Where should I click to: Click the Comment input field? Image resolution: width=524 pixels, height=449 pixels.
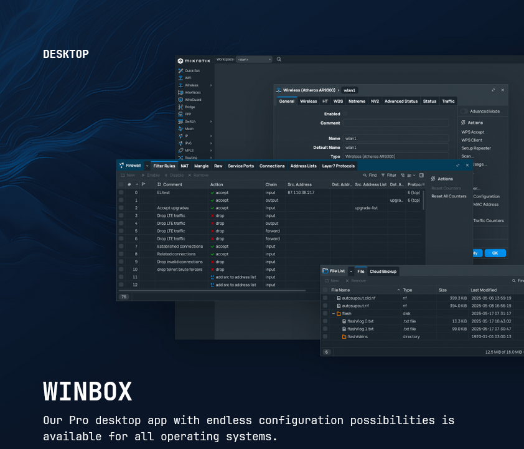coord(396,123)
